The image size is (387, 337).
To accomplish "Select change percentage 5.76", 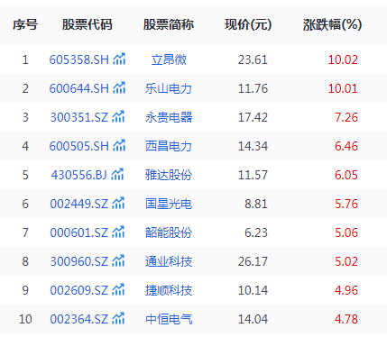I will click(346, 204).
